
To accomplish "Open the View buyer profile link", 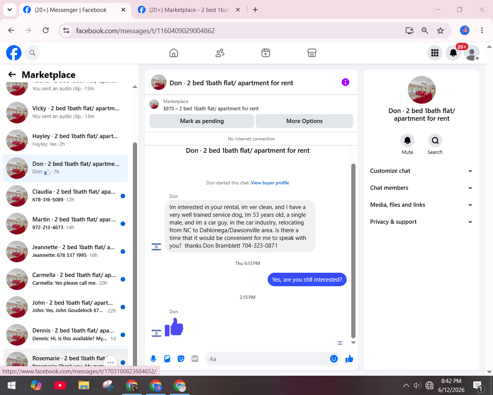I will (x=270, y=183).
